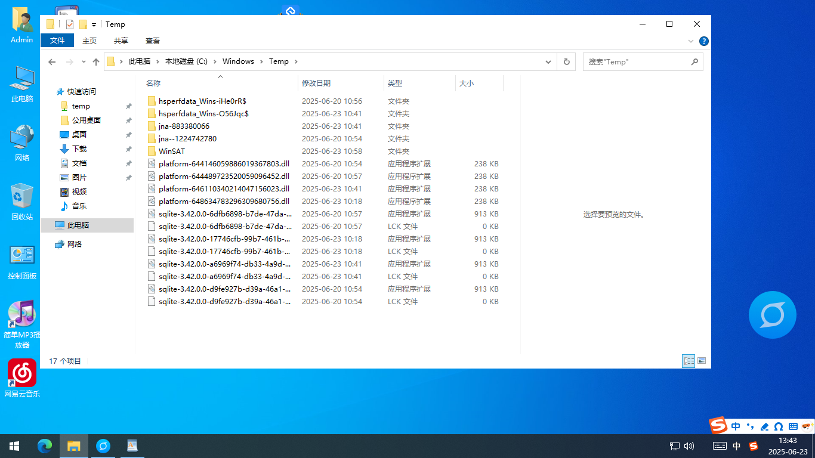Launch Microsoft Edge from the taskbar
Viewport: 815px width, 458px height.
click(x=45, y=446)
